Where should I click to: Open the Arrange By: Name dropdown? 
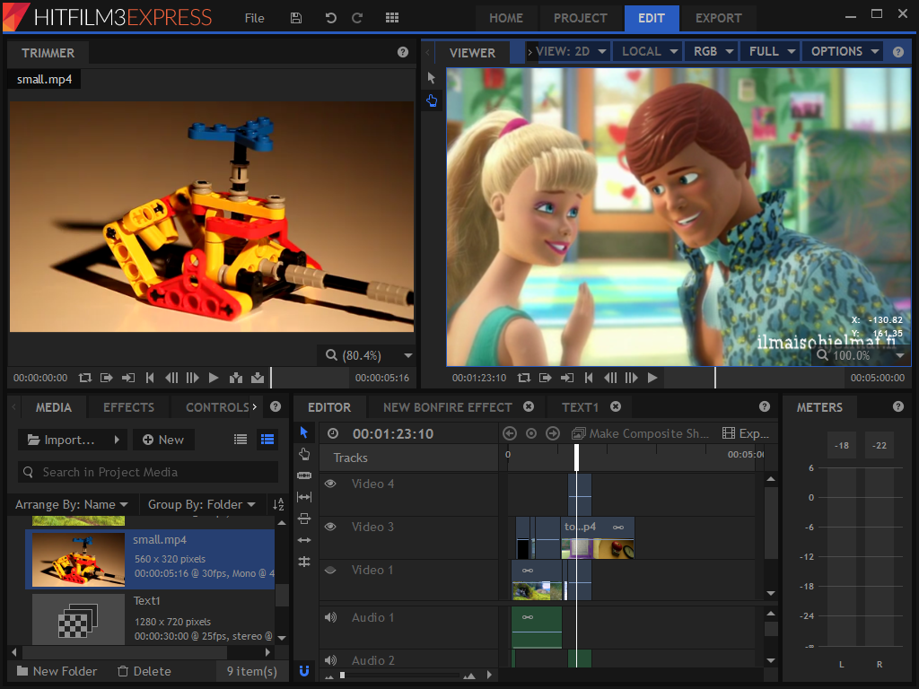coord(72,504)
